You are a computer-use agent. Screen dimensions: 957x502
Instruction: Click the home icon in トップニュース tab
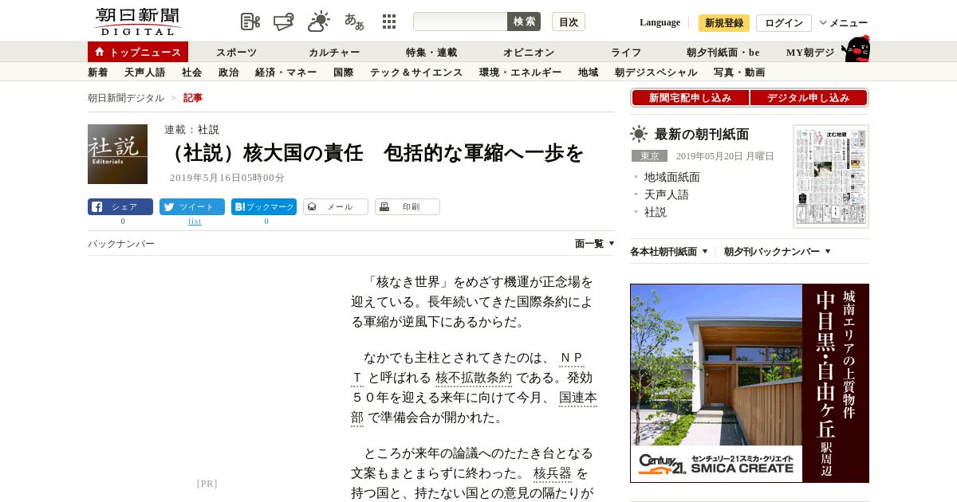pos(100,52)
